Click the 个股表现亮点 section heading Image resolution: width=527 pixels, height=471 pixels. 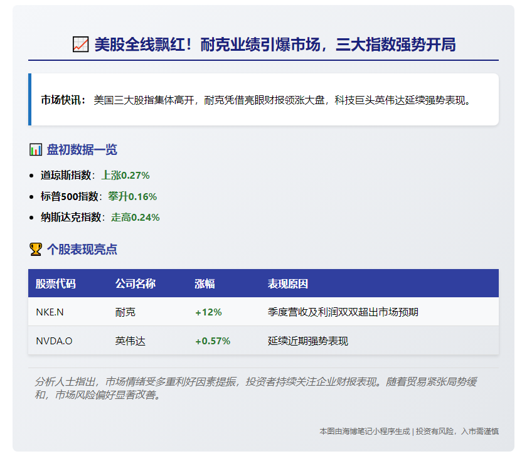pos(82,249)
